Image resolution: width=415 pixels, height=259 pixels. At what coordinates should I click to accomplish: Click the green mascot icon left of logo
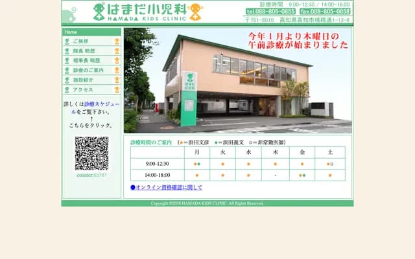pos(99,12)
